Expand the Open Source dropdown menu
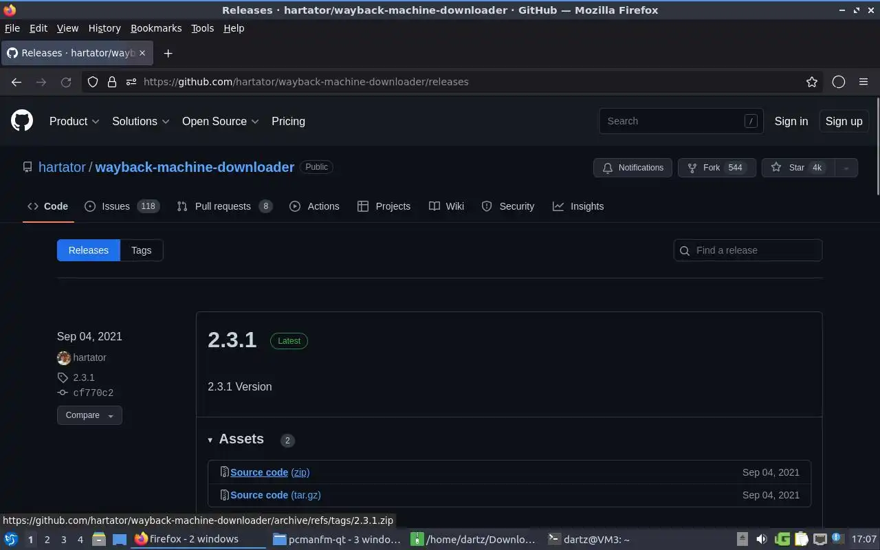This screenshot has width=880, height=550. pos(220,121)
